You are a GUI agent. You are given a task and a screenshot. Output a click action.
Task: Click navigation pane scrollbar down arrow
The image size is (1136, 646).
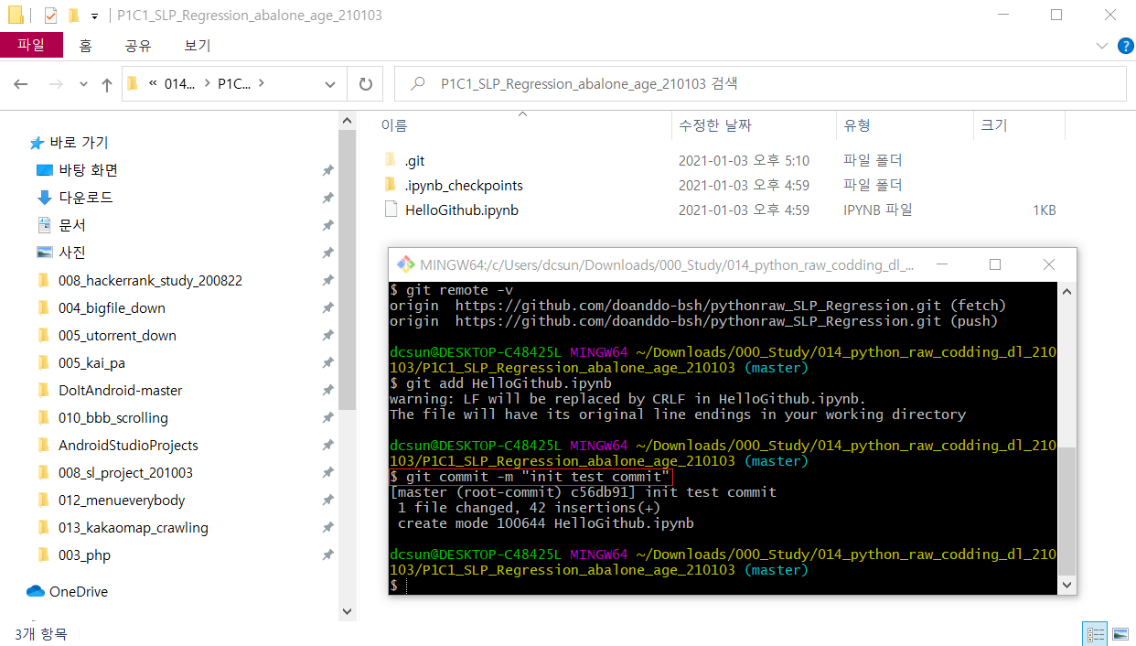pos(347,611)
